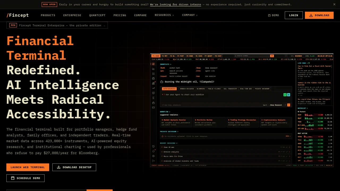The image size is (340, 191).
Task: Click Download Desktop button
Action: pos(74,167)
